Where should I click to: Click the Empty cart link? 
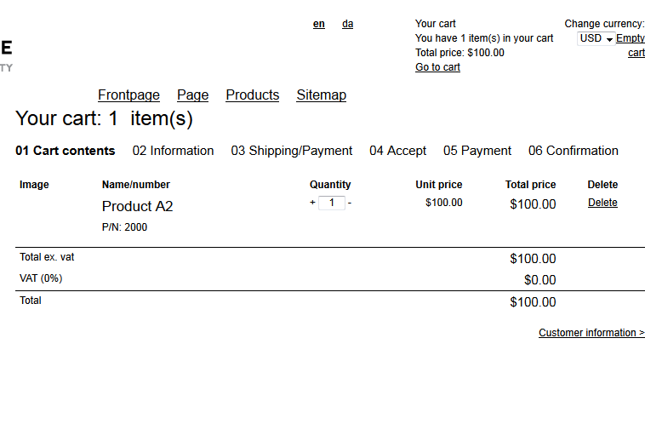(x=631, y=45)
